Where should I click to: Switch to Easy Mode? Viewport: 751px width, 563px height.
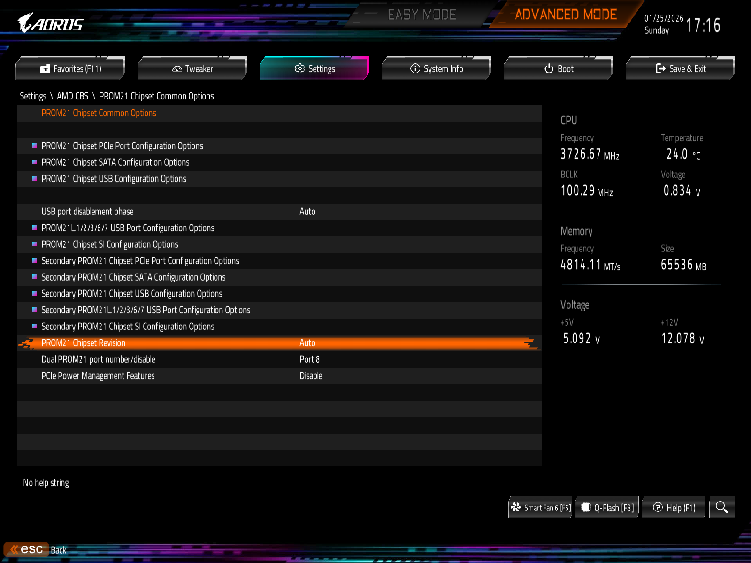coord(421,15)
